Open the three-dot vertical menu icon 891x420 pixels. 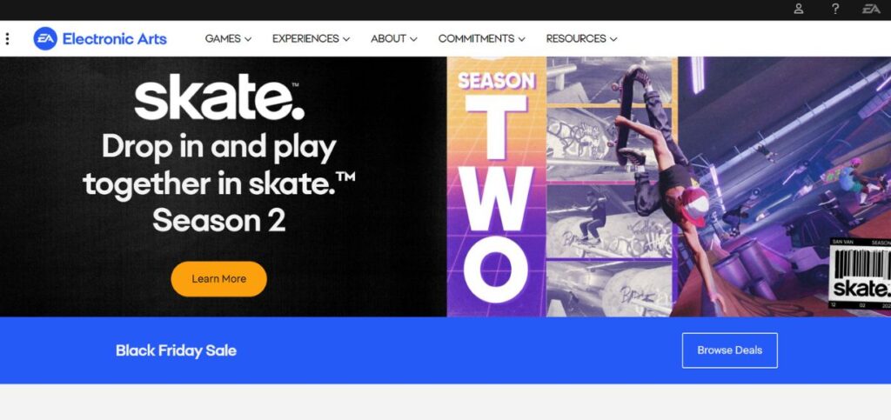[x=7, y=38]
